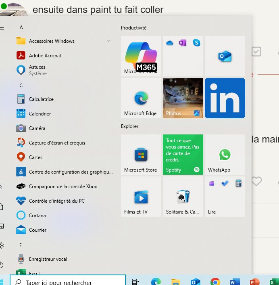Click the letter C section header
The height and width of the screenshot is (285, 279).
tap(21, 86)
